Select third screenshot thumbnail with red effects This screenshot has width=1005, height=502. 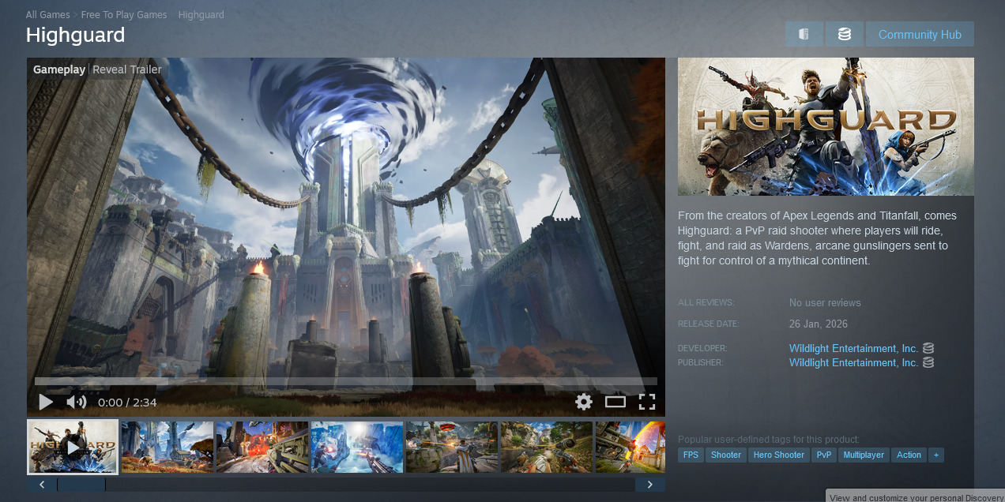click(x=262, y=447)
